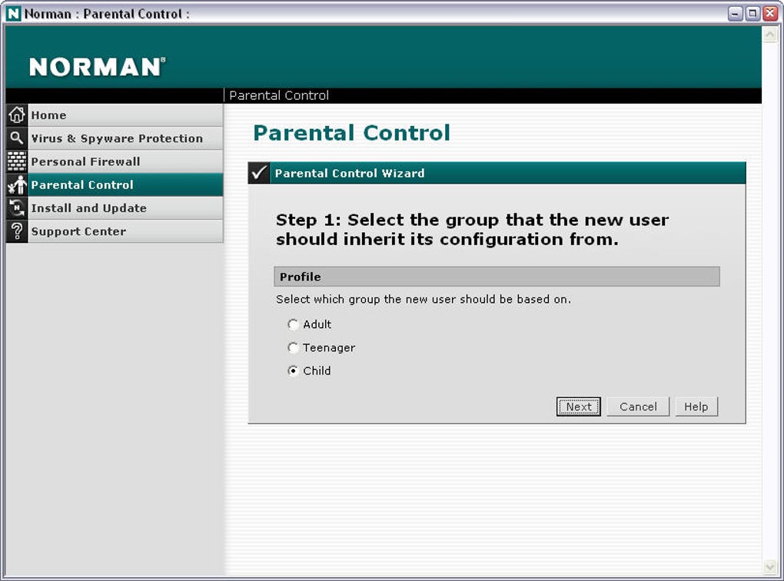Select the Child radio button
Image resolution: width=784 pixels, height=581 pixels.
point(293,371)
